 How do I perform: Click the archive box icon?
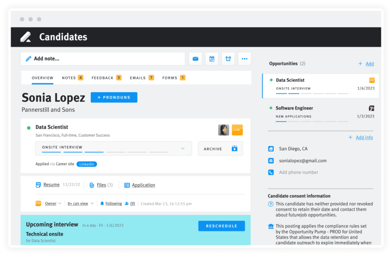(x=235, y=148)
